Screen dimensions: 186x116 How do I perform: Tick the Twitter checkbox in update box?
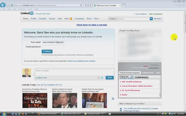tap(99, 78)
